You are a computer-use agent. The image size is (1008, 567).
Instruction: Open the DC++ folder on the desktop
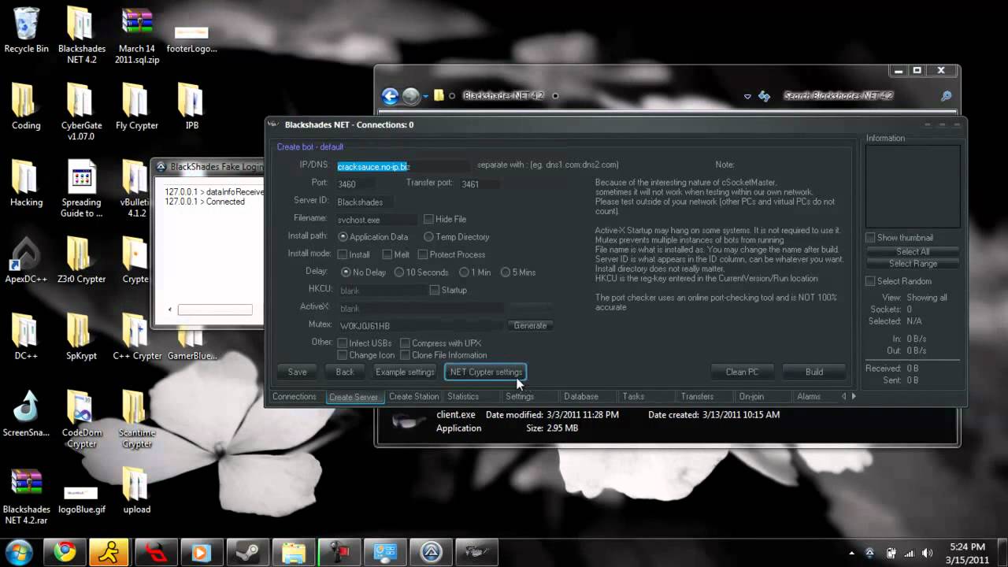pos(26,337)
